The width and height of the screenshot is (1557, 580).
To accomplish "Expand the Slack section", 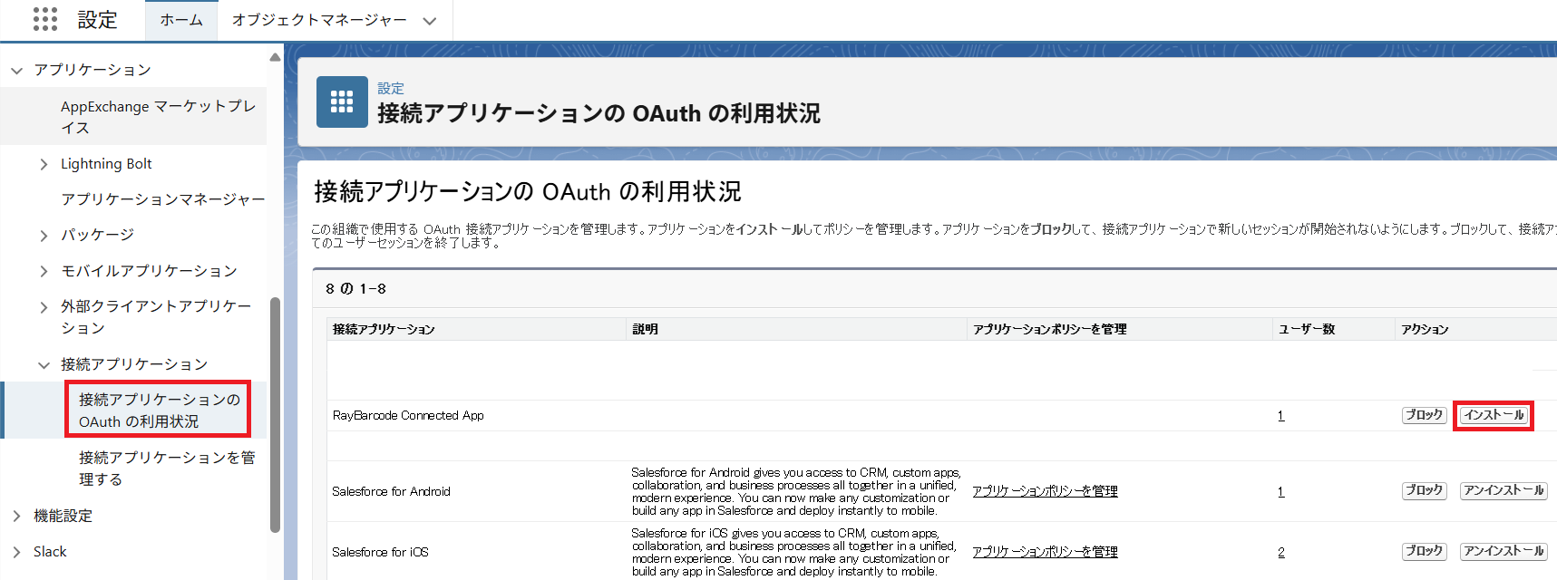I will click(x=16, y=552).
